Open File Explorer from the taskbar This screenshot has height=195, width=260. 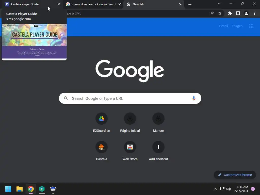pyautogui.click(x=19, y=189)
